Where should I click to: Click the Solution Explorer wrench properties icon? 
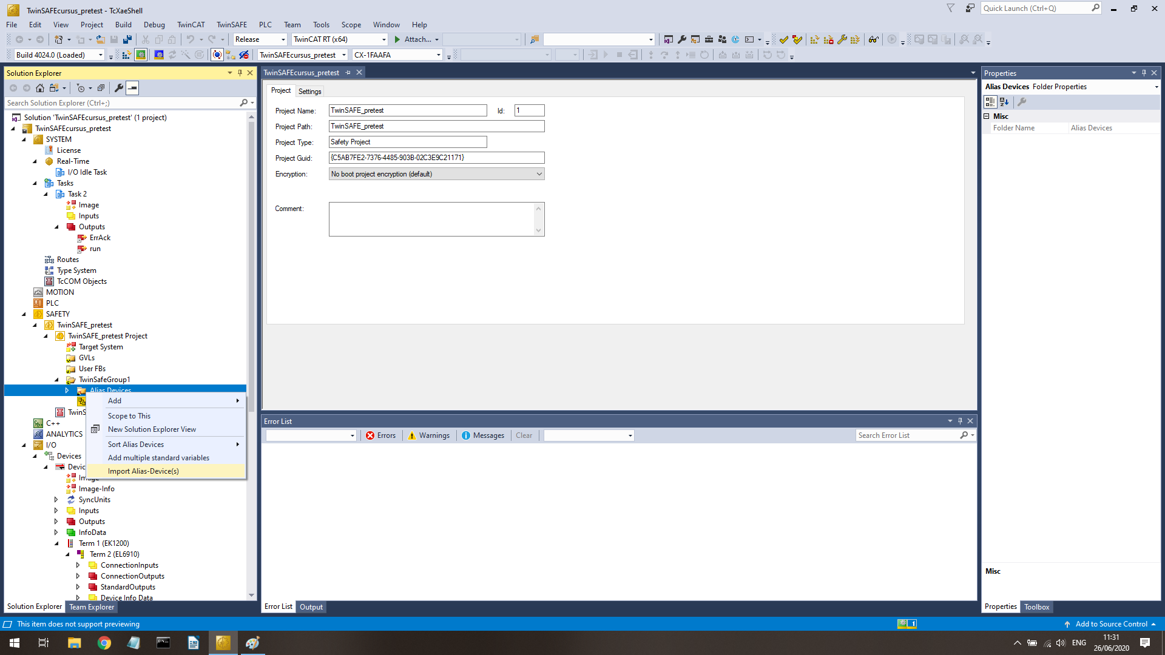tap(119, 88)
